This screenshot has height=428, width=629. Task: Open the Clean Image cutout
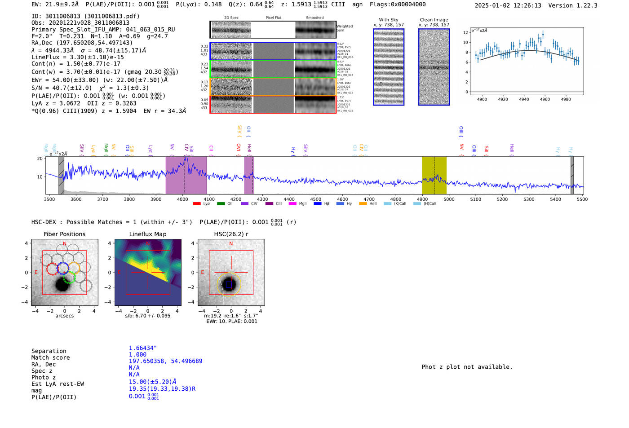point(434,67)
